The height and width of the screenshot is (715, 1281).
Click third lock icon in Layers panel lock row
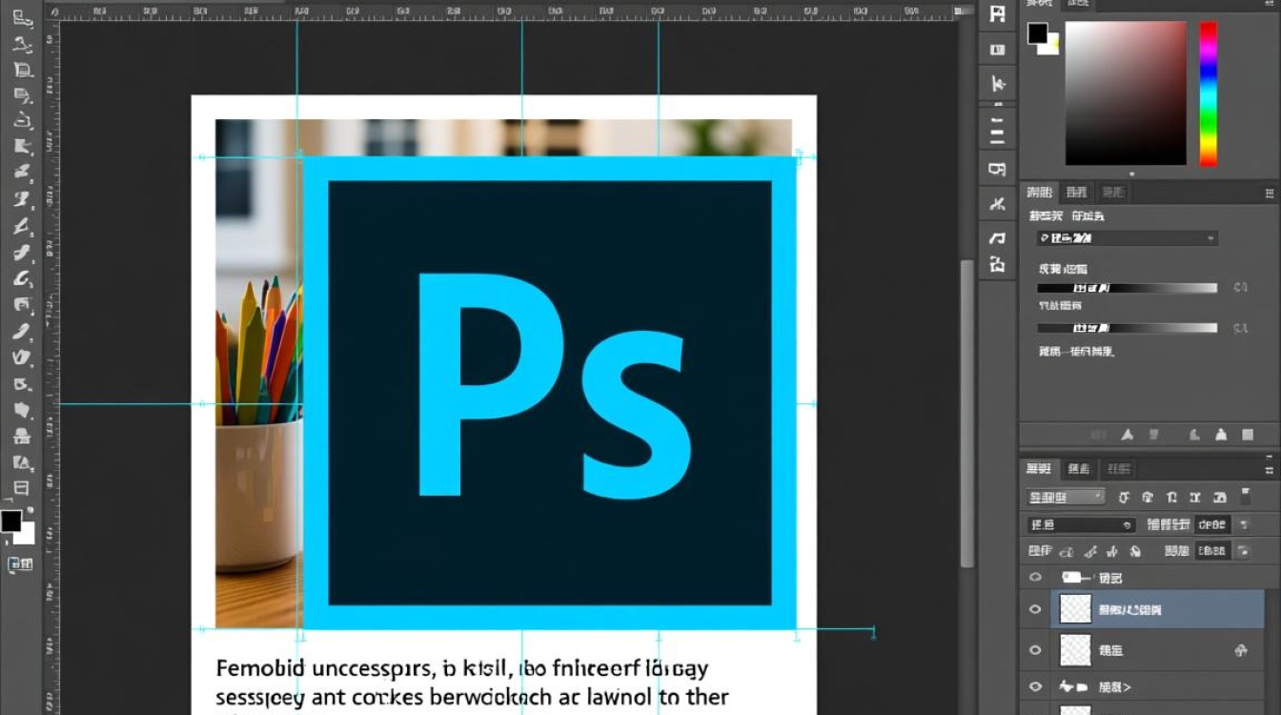[x=1111, y=551]
